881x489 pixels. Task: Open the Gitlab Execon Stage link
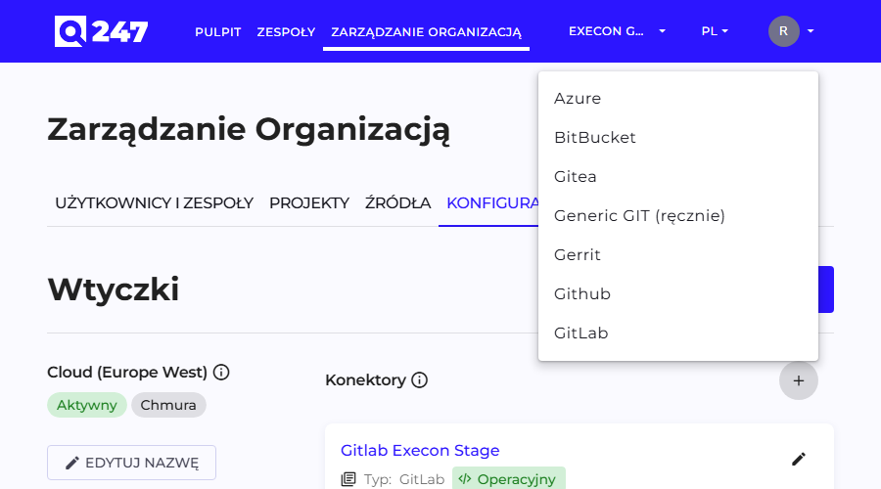[x=420, y=450]
